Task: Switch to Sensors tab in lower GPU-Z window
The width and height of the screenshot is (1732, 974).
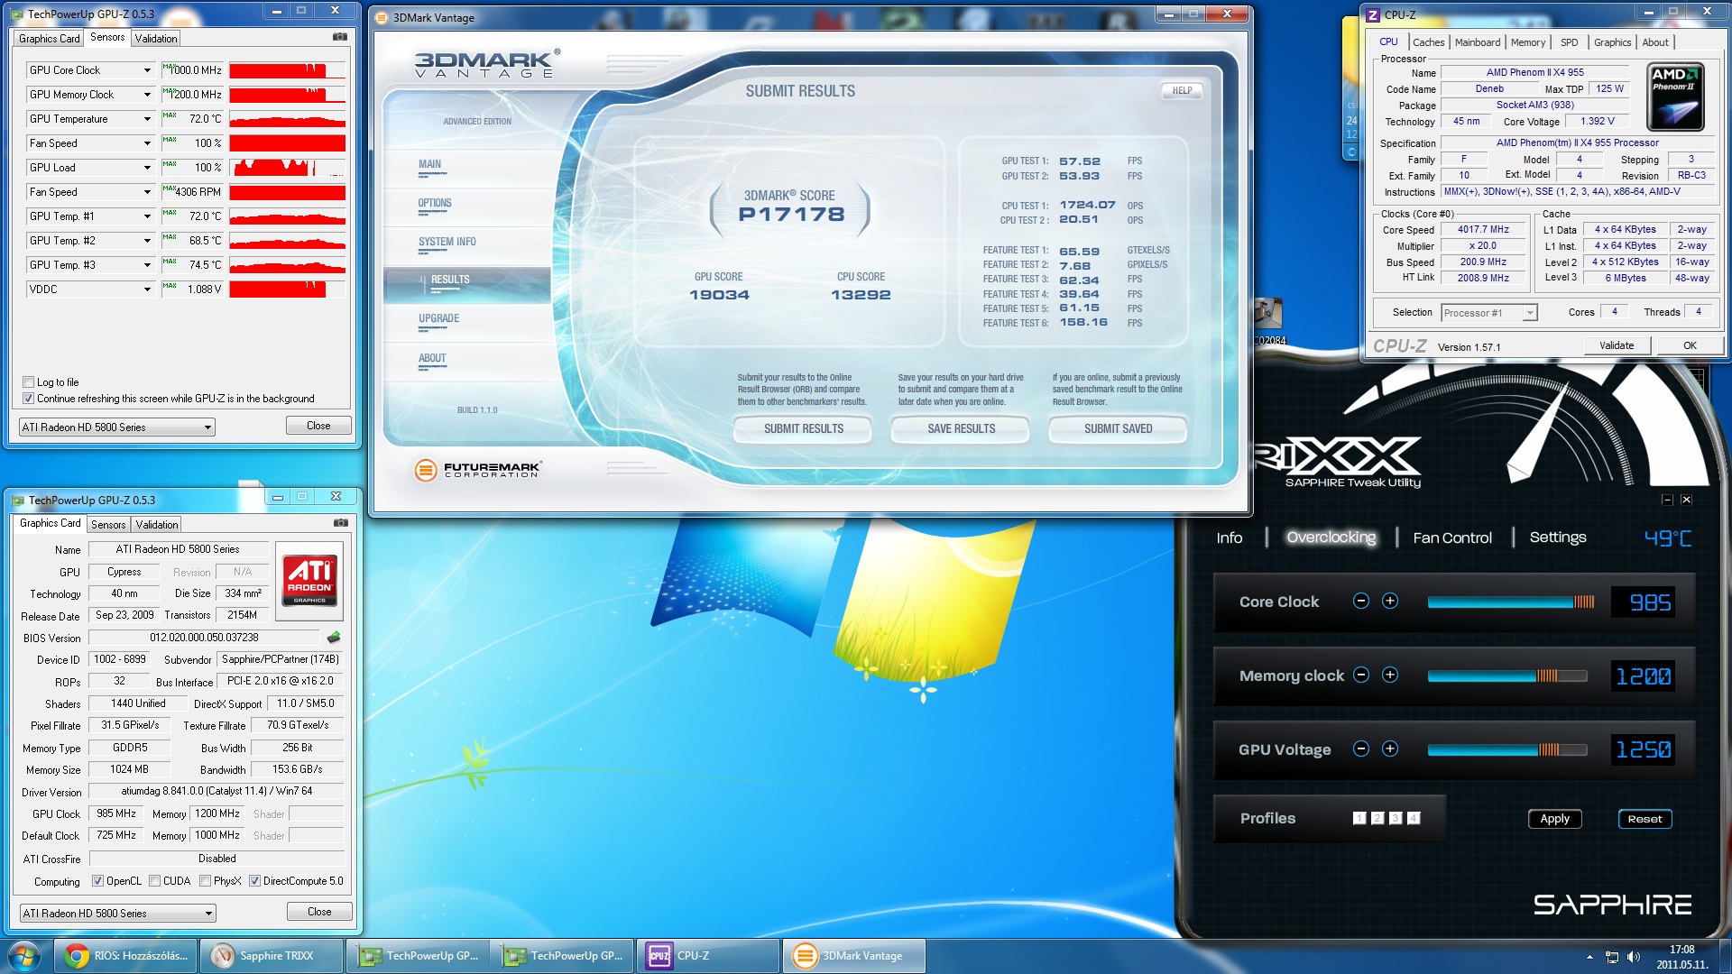Action: (108, 524)
